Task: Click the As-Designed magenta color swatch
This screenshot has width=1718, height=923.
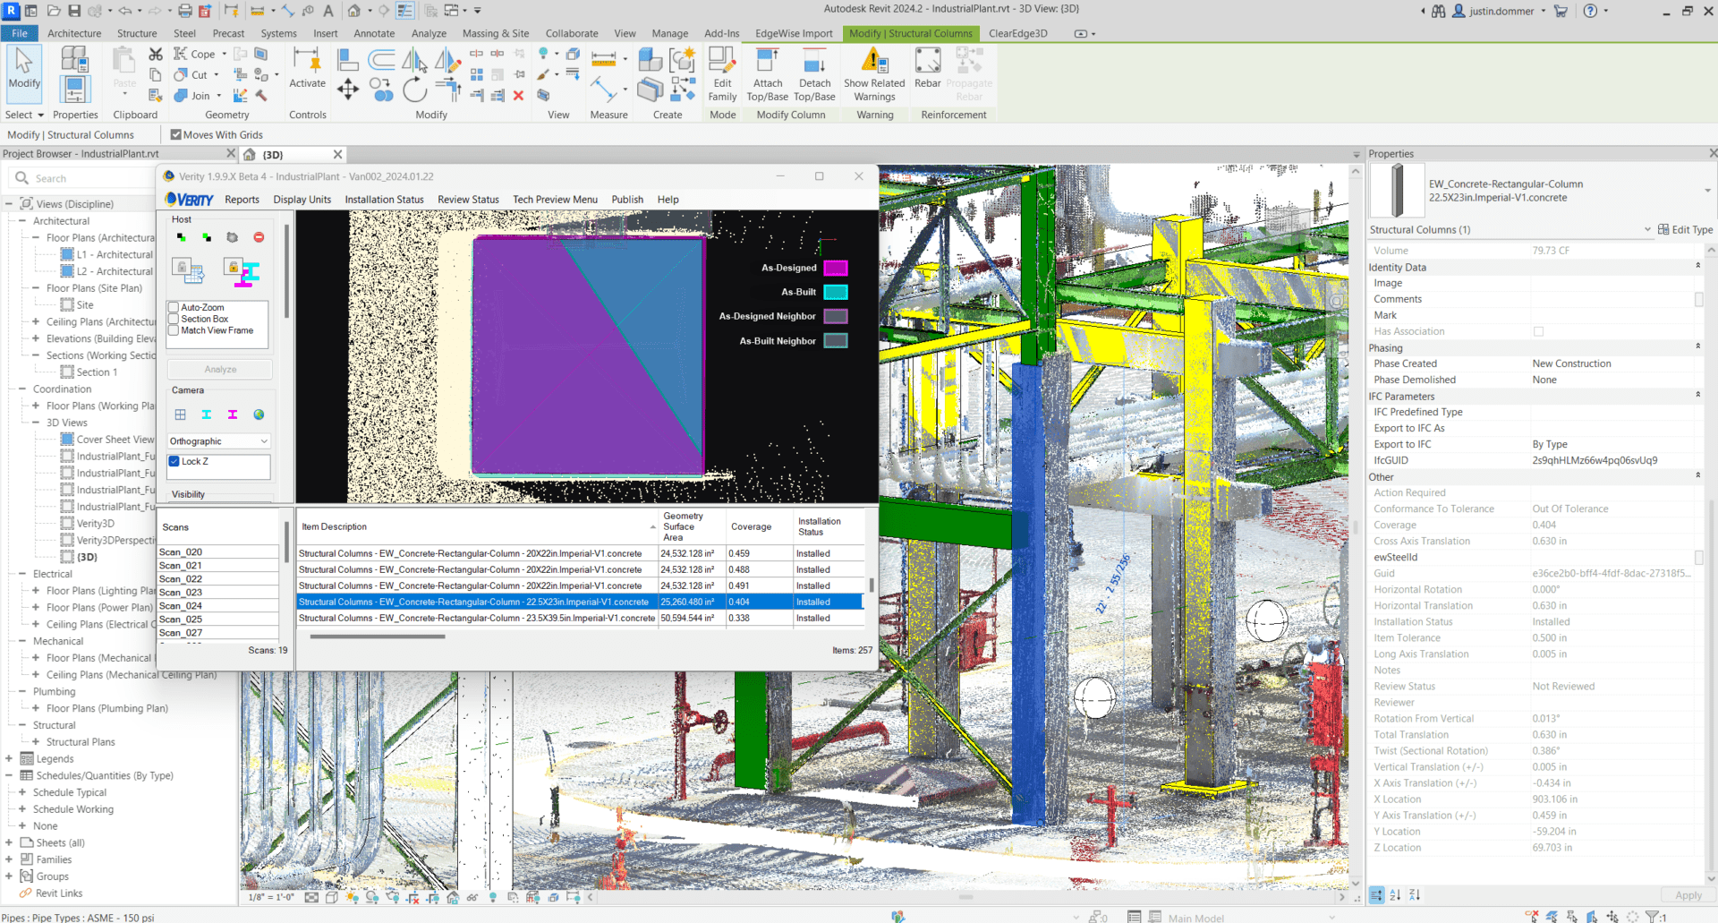Action: 835,267
